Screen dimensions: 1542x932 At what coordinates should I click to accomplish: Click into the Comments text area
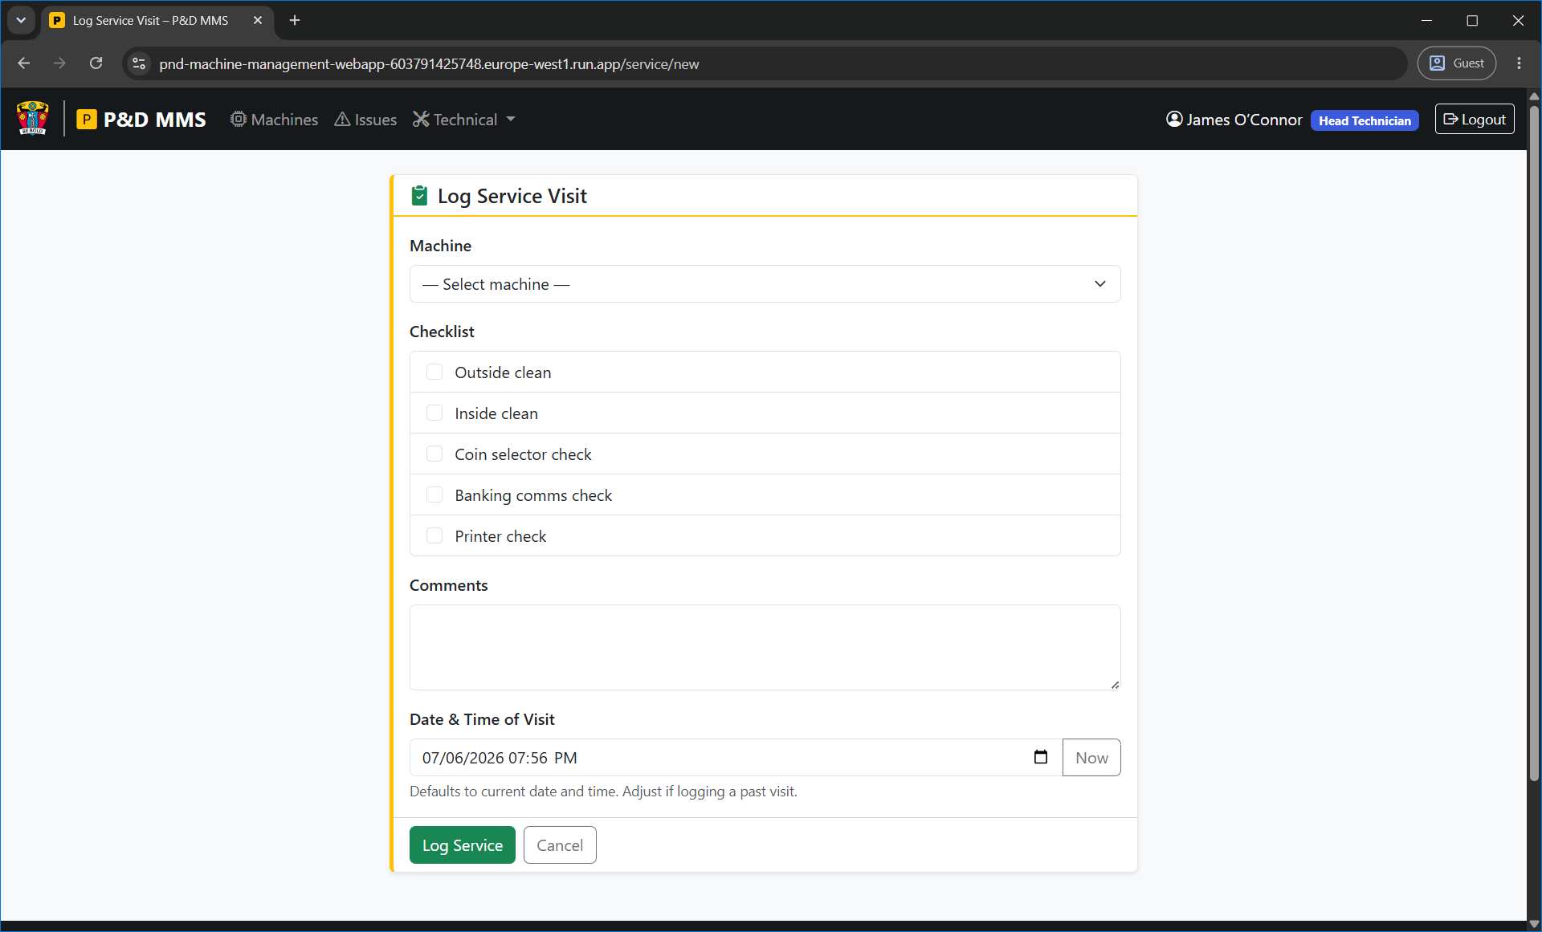pos(765,647)
